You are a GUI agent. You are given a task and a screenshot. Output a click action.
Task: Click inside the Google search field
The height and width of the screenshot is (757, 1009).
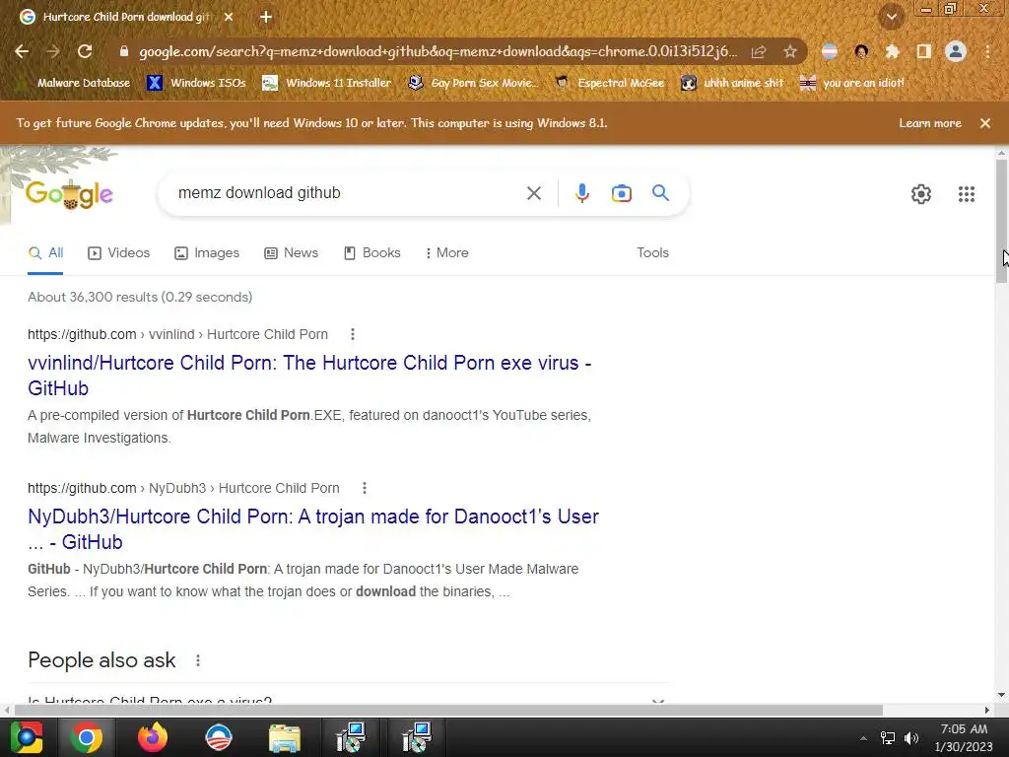[x=348, y=193]
